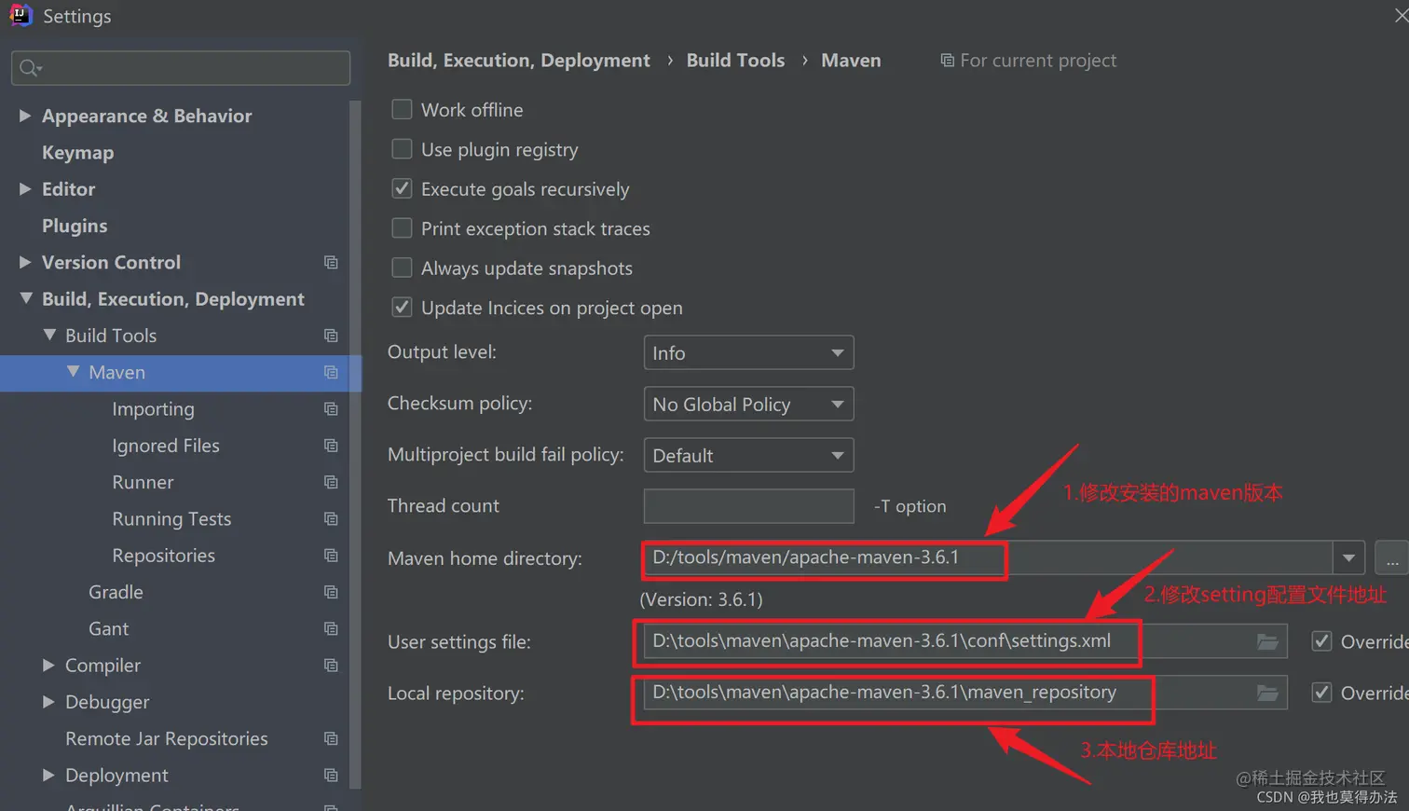This screenshot has width=1409, height=811.
Task: Open Maven home directory dropdown arrow
Action: [1348, 557]
